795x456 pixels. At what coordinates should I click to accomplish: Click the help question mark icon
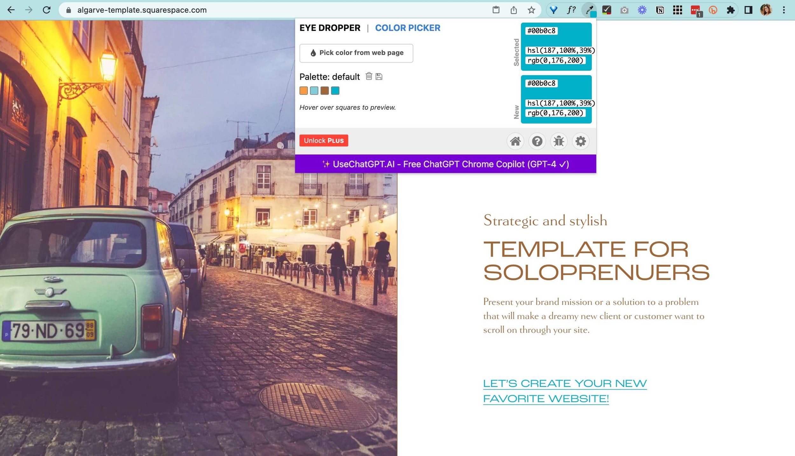(x=537, y=141)
